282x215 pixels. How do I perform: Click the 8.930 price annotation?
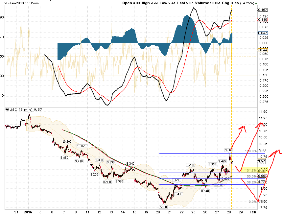point(119,181)
